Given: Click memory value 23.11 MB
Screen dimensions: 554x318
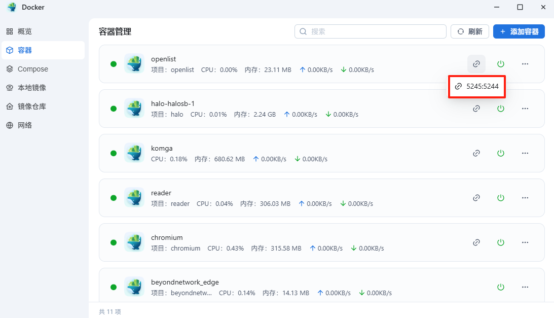Looking at the screenshot, I should 278,69.
